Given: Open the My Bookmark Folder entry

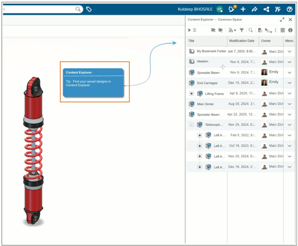Looking at the screenshot, I should (x=211, y=51).
